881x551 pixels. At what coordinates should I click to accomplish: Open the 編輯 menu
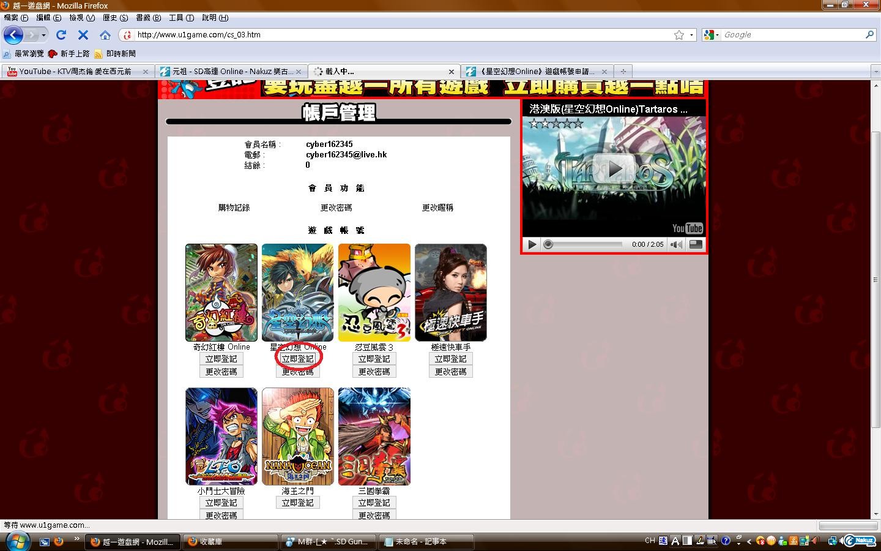pos(48,18)
